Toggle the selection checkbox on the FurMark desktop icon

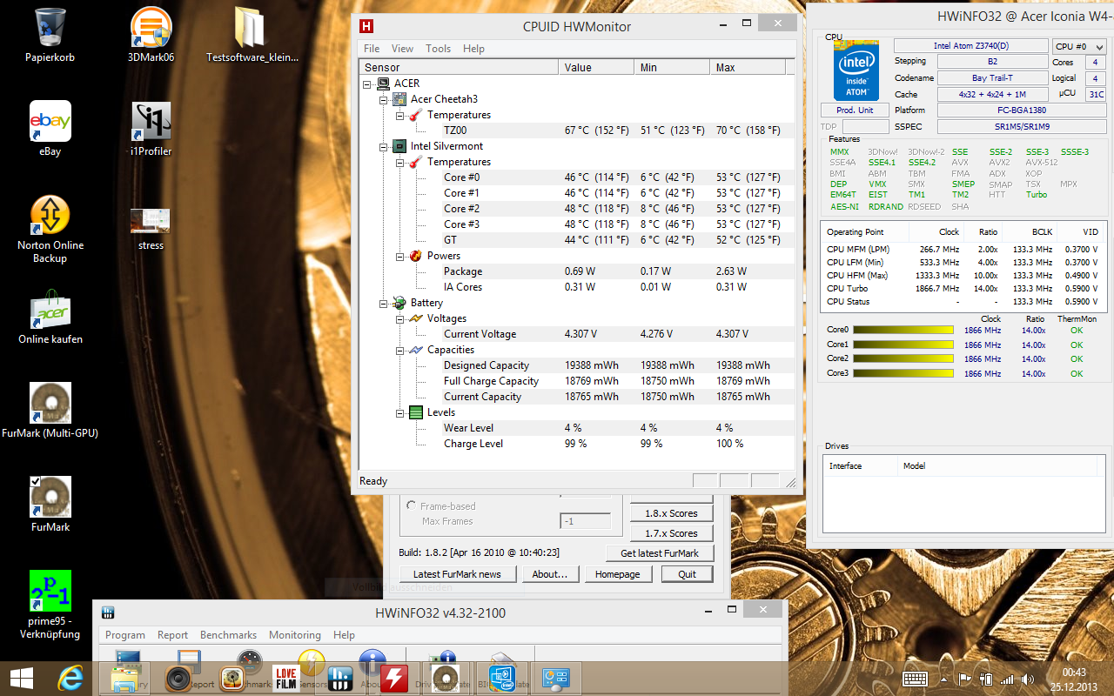36,481
